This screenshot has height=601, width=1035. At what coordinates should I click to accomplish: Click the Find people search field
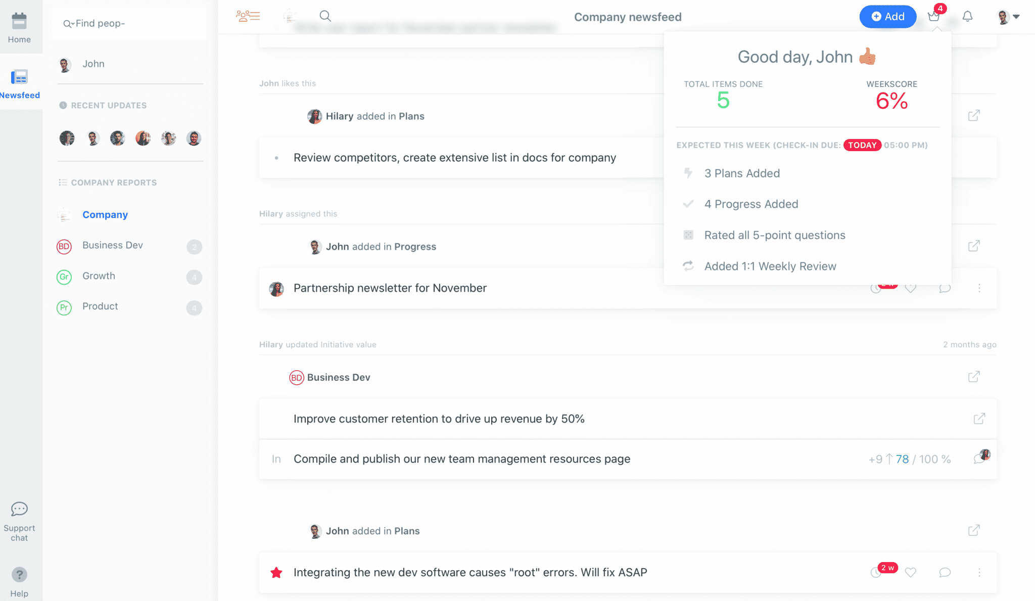[x=129, y=23]
